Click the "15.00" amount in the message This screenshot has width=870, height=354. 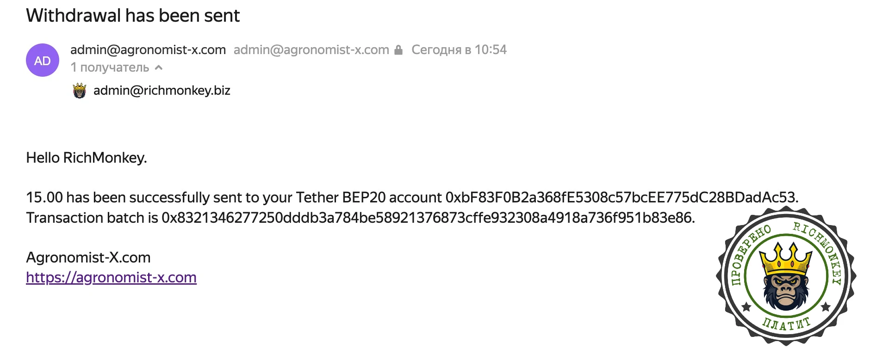point(44,197)
